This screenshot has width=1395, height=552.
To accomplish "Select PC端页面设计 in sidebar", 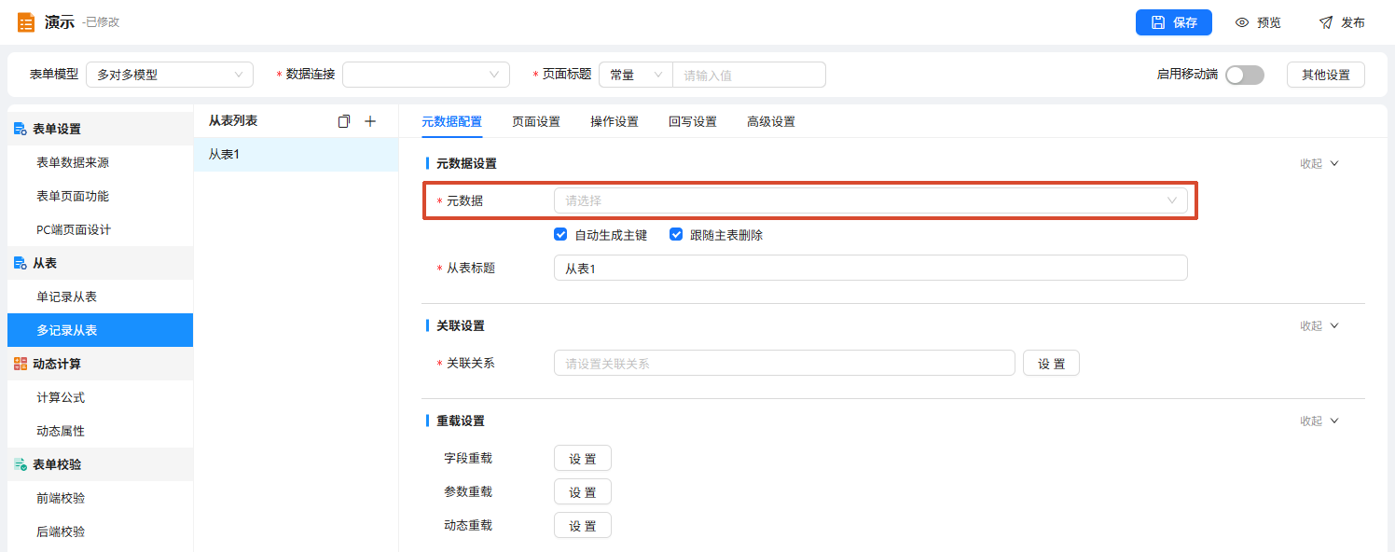I will tap(100, 229).
